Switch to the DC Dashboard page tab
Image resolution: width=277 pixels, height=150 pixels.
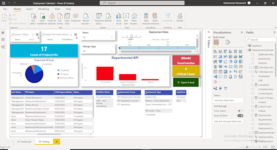pos(24,142)
